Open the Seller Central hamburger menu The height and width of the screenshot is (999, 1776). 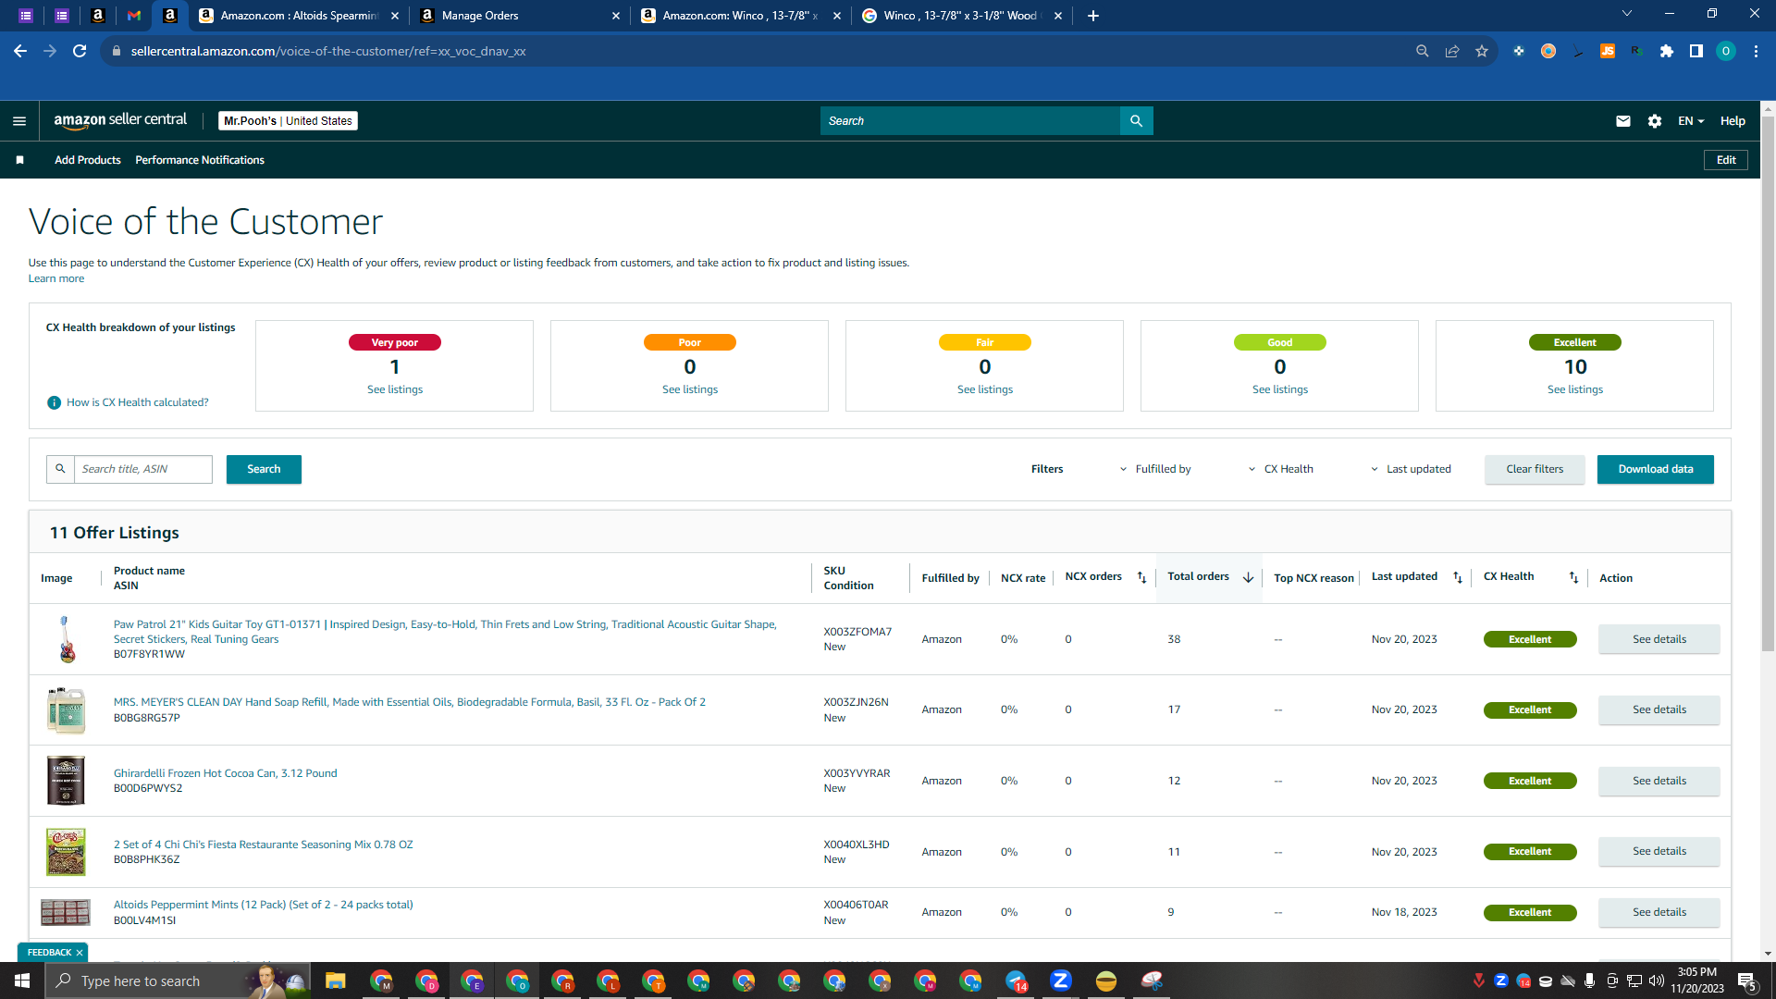pyautogui.click(x=19, y=121)
